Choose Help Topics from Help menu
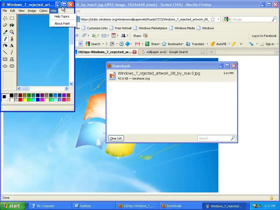The height and width of the screenshot is (210, 280). tap(62, 16)
